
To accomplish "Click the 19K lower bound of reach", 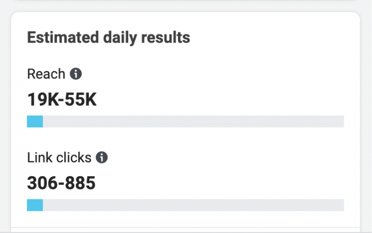I will (41, 99).
